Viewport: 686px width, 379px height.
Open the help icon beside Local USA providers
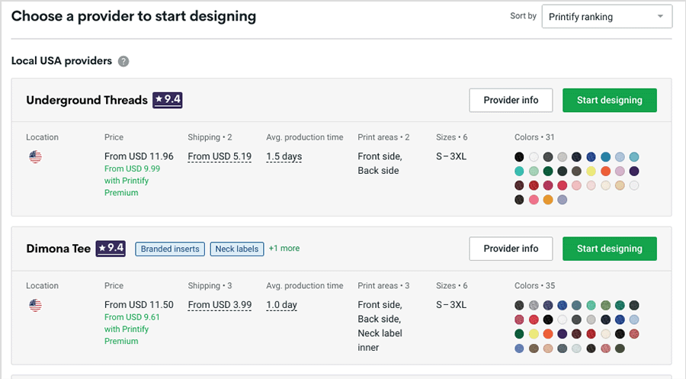pos(123,61)
